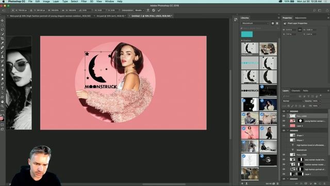Screen dimensions: 330x186
Task: Add a layer style with fx
Action: 301,184
